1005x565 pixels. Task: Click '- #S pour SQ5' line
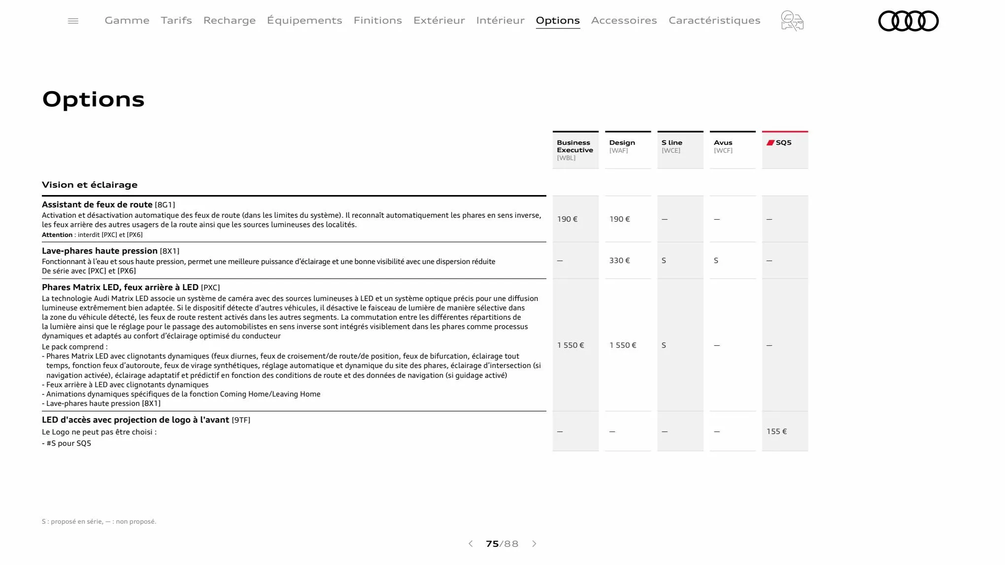click(x=67, y=443)
